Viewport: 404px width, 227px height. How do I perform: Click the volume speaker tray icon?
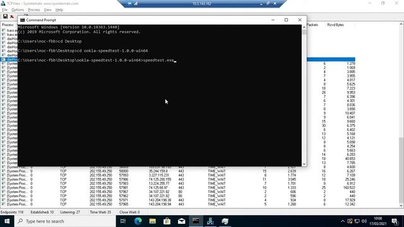364,221
